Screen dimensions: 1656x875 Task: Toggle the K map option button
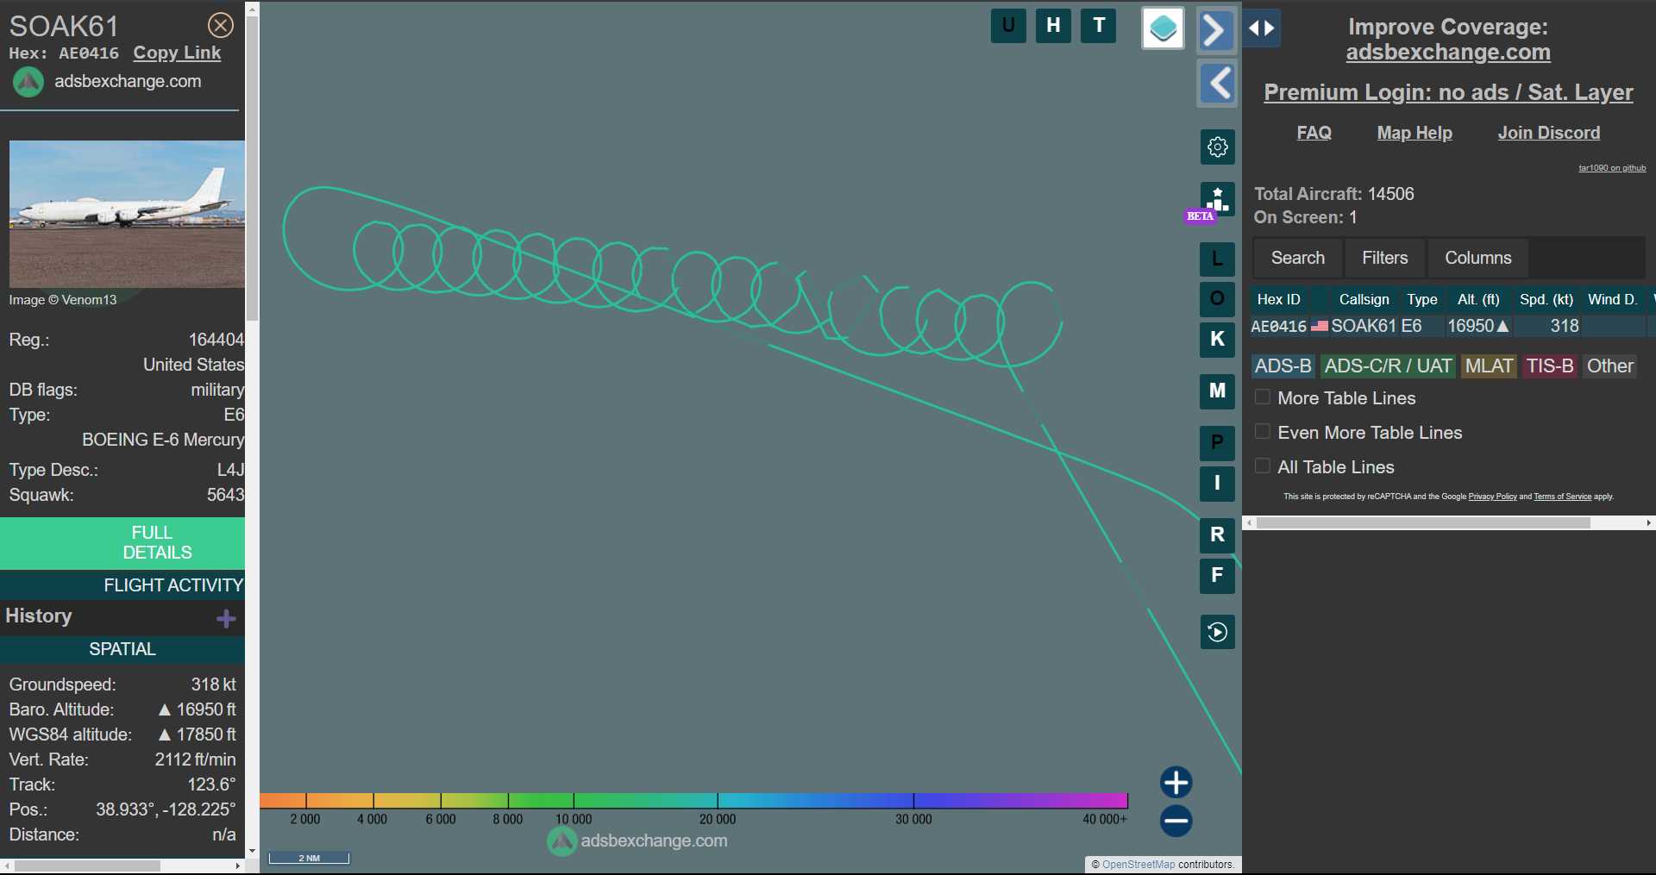[x=1217, y=339]
